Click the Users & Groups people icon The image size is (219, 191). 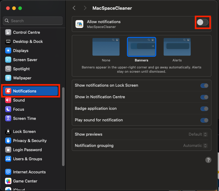[8, 159]
